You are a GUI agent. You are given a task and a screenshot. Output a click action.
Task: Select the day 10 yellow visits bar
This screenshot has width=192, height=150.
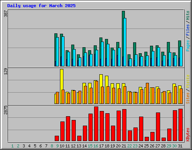click(x=61, y=86)
